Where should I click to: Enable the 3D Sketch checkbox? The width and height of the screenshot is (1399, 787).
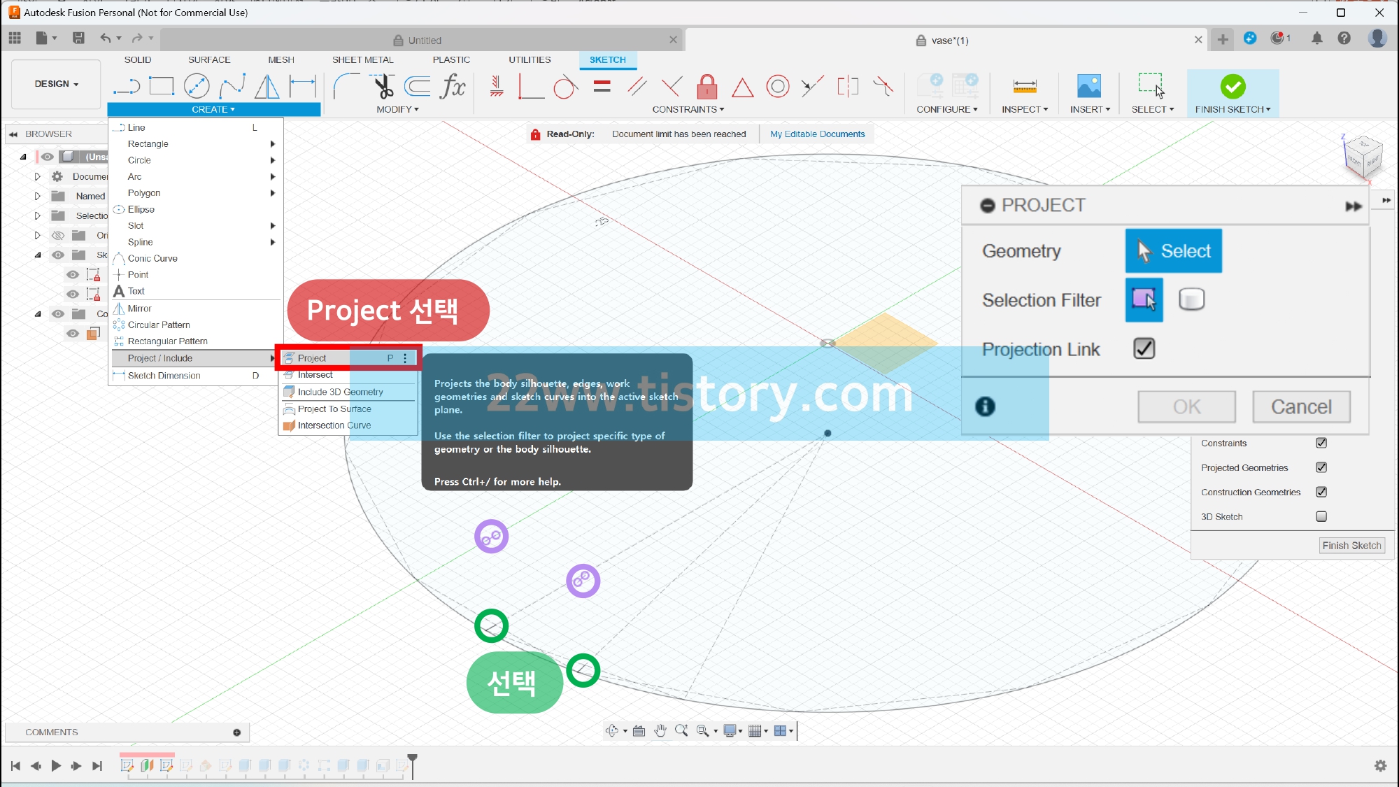[x=1321, y=516]
